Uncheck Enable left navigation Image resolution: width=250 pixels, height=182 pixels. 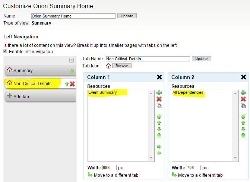click(x=5, y=51)
